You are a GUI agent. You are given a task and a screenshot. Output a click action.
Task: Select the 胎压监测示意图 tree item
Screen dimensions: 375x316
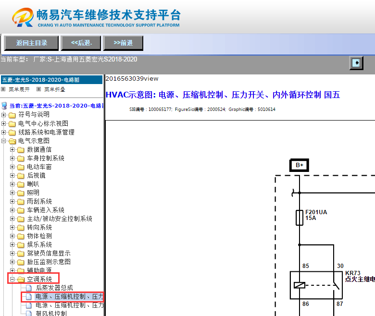click(49, 262)
